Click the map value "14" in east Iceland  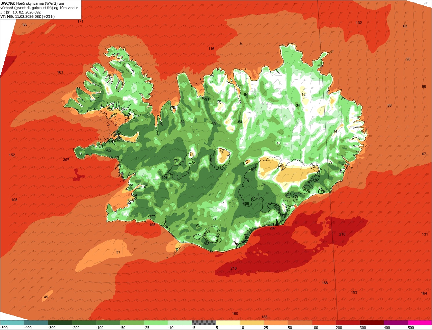click(x=335, y=131)
